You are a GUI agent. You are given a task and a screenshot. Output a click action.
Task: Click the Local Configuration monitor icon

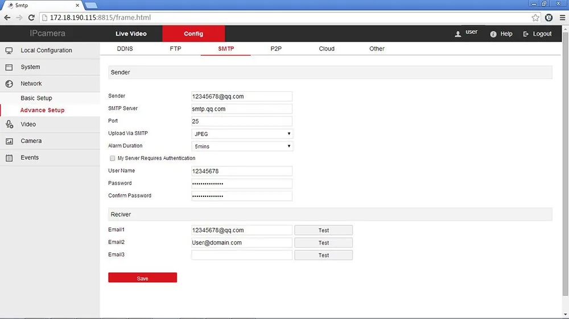coord(9,51)
